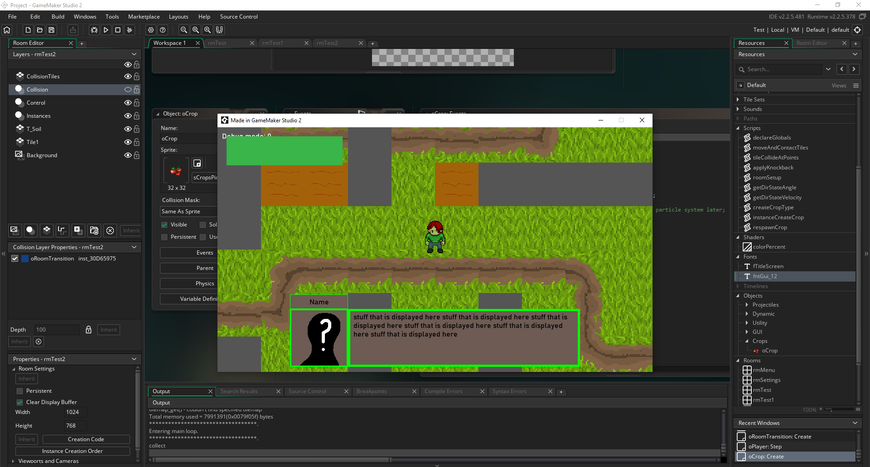
Task: Create a new background layer
Action: click(x=14, y=230)
